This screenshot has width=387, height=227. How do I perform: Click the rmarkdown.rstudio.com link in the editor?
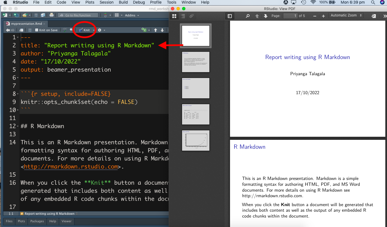[x=71, y=167]
